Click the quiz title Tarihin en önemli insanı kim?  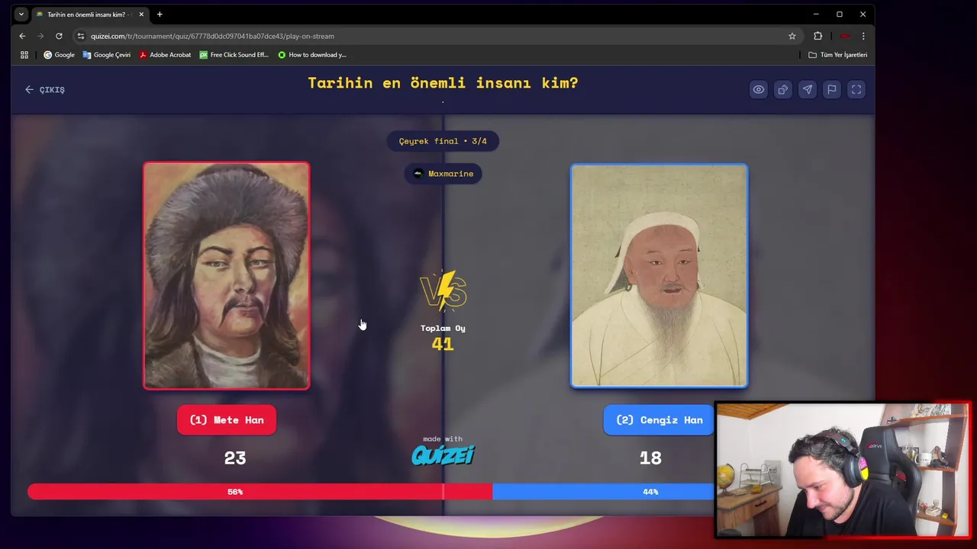pos(443,83)
